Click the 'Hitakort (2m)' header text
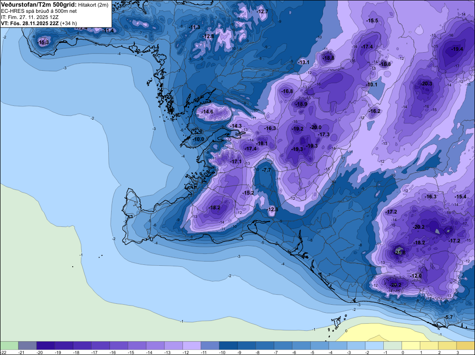The height and width of the screenshot is (355, 475). [93, 5]
